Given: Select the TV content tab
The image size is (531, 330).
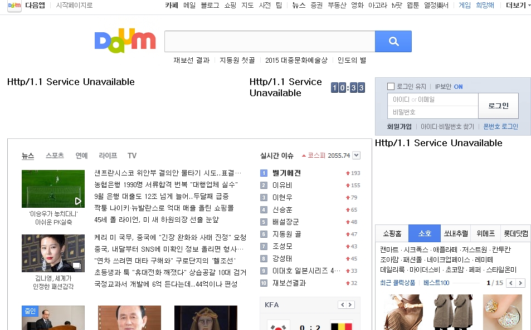Looking at the screenshot, I should tap(132, 156).
